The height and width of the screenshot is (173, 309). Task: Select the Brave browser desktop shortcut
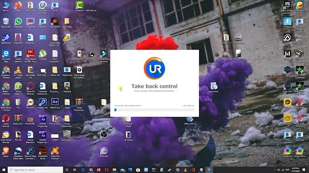(6, 152)
